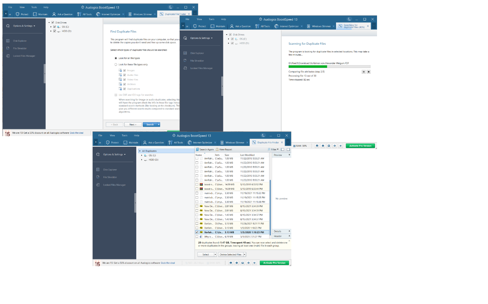Screen dimensions: 488x304
Task: Uncheck the selected Vorfahr PDF duplicate
Action: pyautogui.click(x=197, y=232)
